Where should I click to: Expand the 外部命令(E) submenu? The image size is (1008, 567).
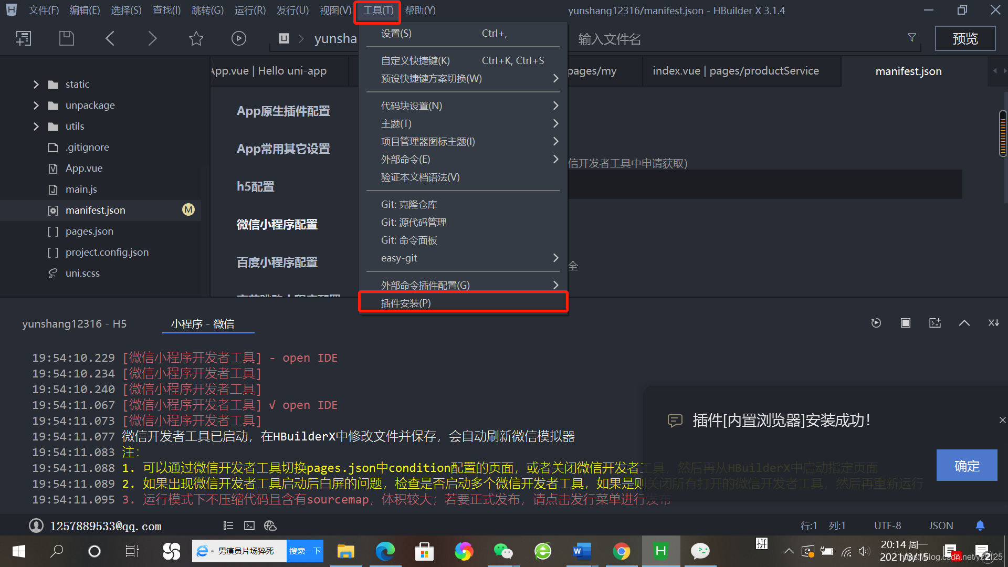tap(555, 159)
